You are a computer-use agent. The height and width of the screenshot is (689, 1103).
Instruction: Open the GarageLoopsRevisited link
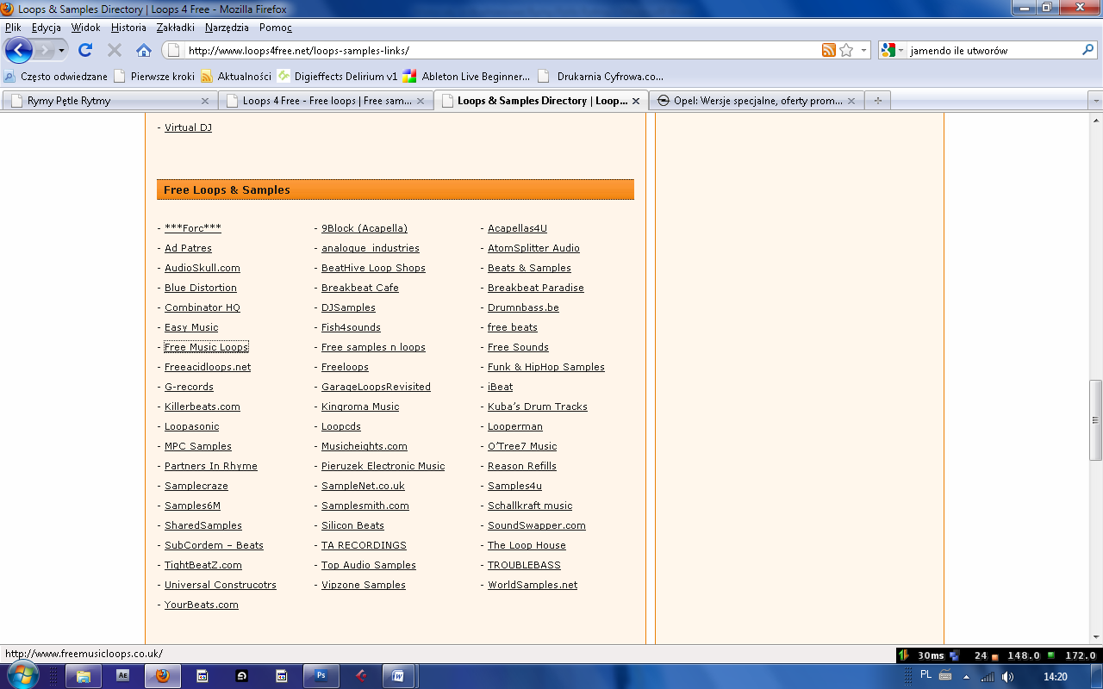[x=376, y=387]
